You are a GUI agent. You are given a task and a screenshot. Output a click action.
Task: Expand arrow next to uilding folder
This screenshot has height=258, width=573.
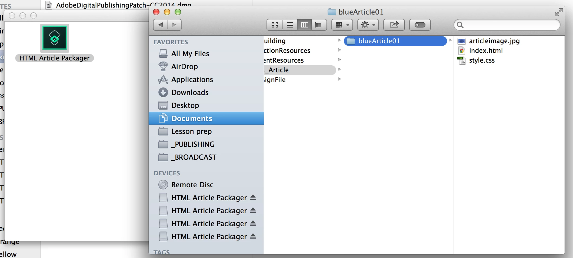339,40
